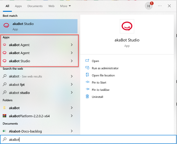The image size is (177, 144).
Task: Expand chevron for second akaBot Agent result
Action: point(72,53)
